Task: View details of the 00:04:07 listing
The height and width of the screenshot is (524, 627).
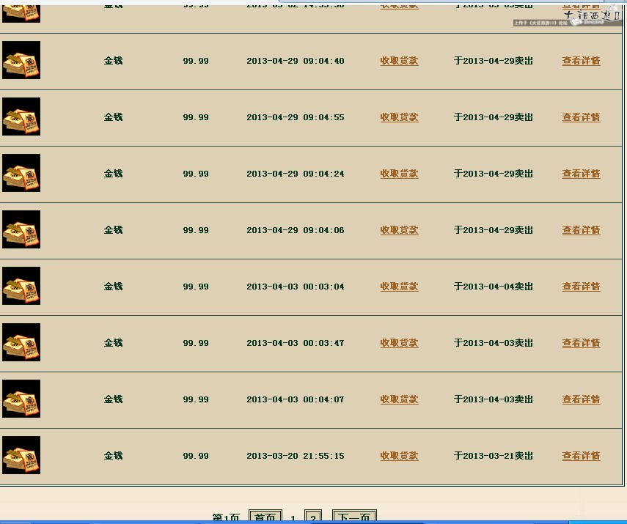Action: [x=581, y=399]
